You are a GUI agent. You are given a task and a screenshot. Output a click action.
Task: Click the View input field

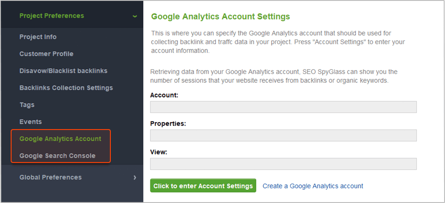click(283, 164)
